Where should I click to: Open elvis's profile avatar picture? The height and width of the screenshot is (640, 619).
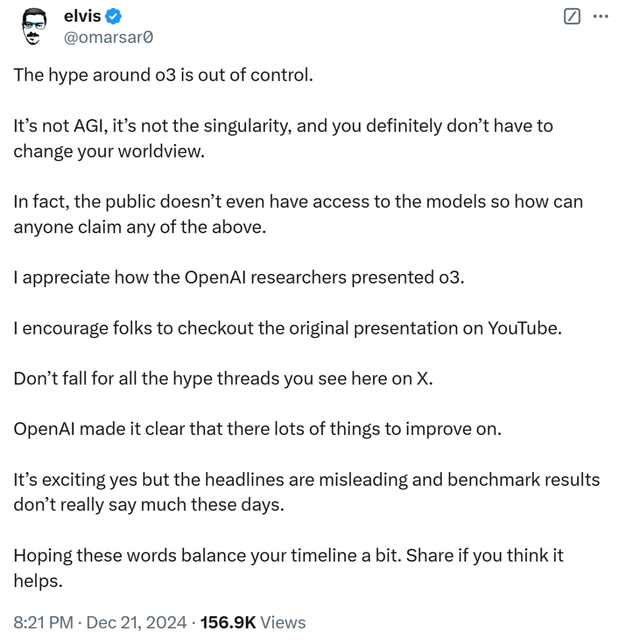click(x=34, y=26)
